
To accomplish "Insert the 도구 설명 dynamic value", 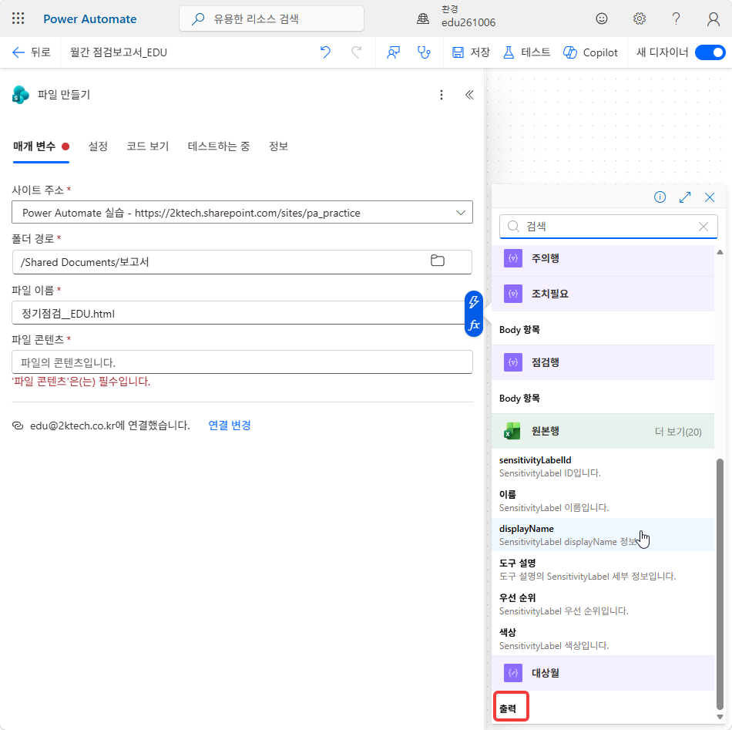I will click(603, 570).
